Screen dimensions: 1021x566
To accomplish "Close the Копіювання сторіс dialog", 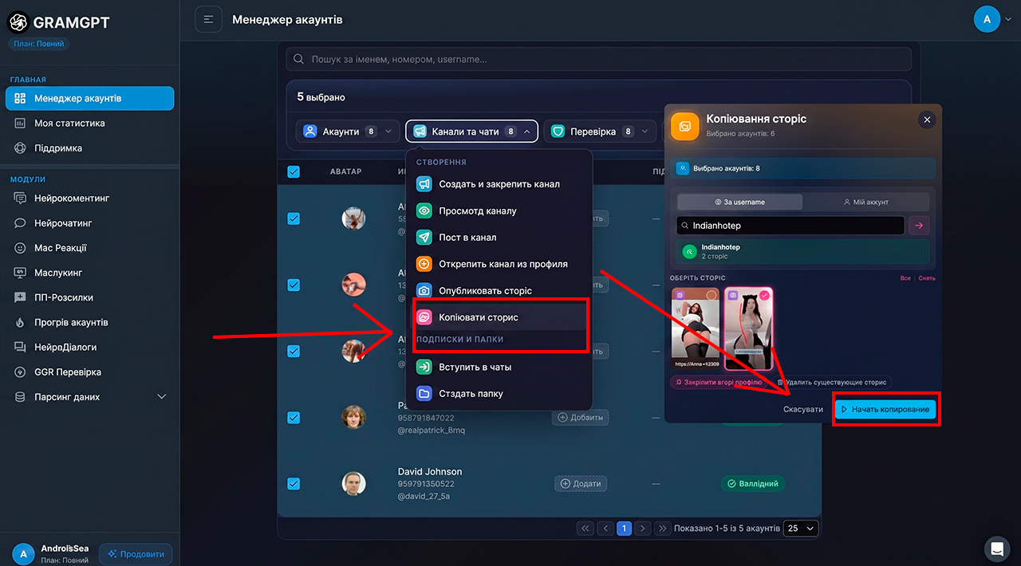I will 927,120.
